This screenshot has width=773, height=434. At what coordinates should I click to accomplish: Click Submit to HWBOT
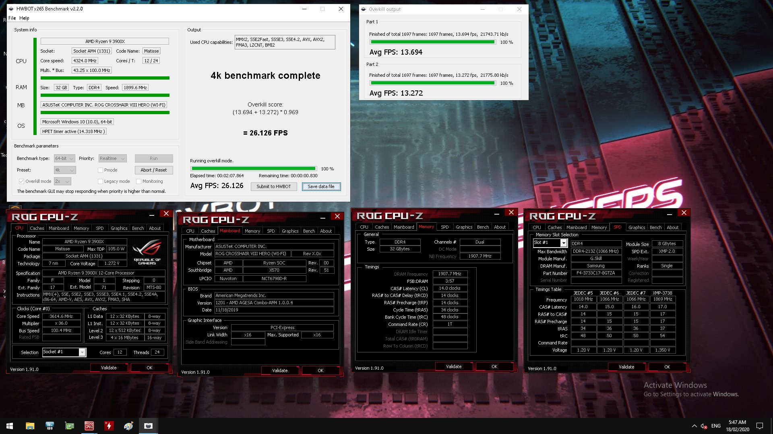click(274, 186)
